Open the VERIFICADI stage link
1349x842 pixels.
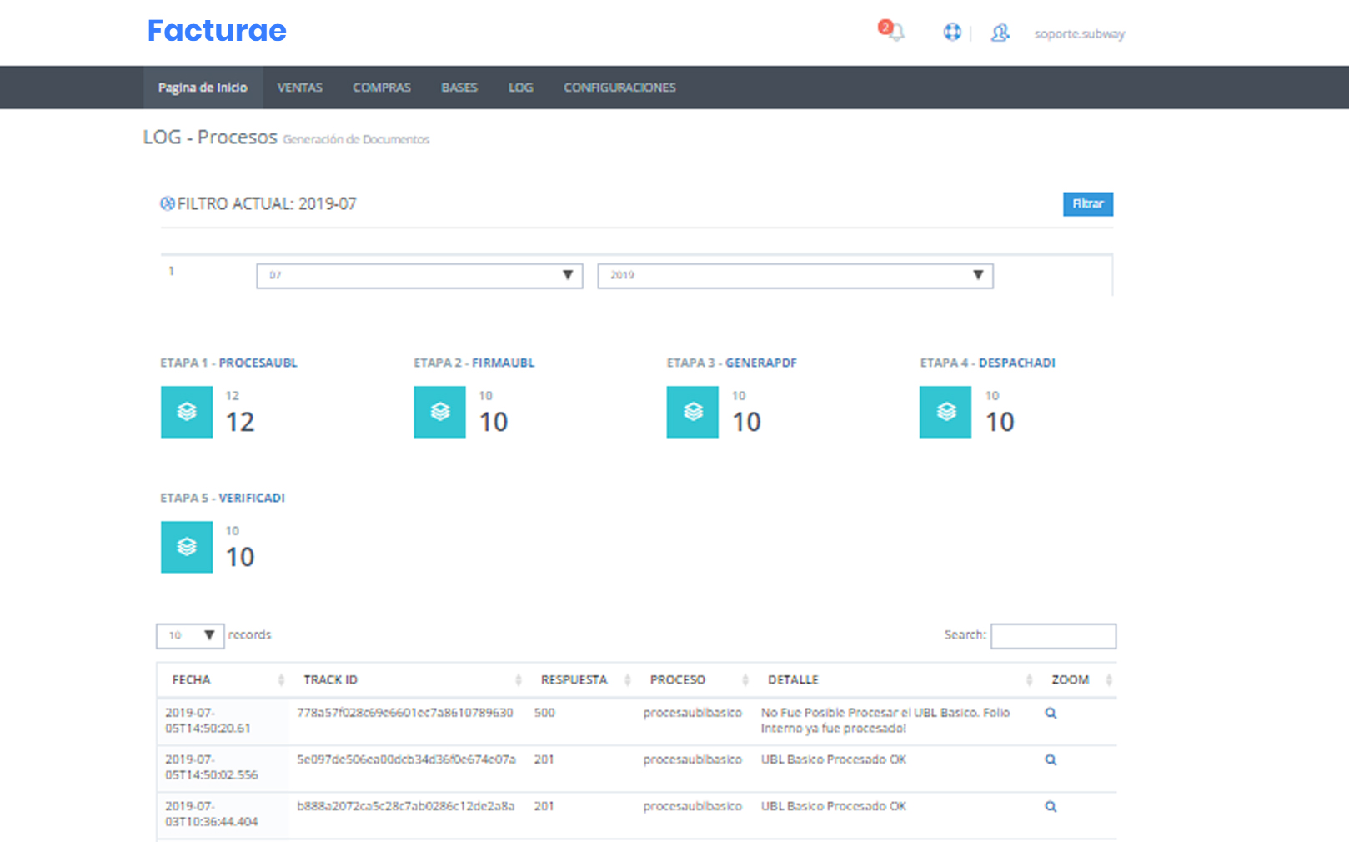pos(252,498)
